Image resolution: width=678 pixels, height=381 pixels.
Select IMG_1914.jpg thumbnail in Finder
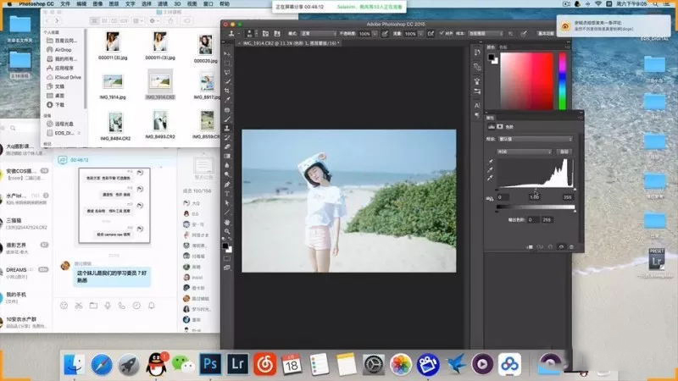click(x=113, y=81)
